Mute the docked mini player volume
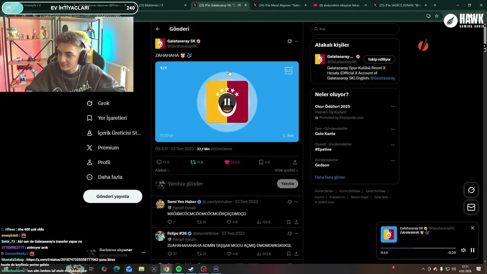487x274 pixels. pyautogui.click(x=463, y=250)
